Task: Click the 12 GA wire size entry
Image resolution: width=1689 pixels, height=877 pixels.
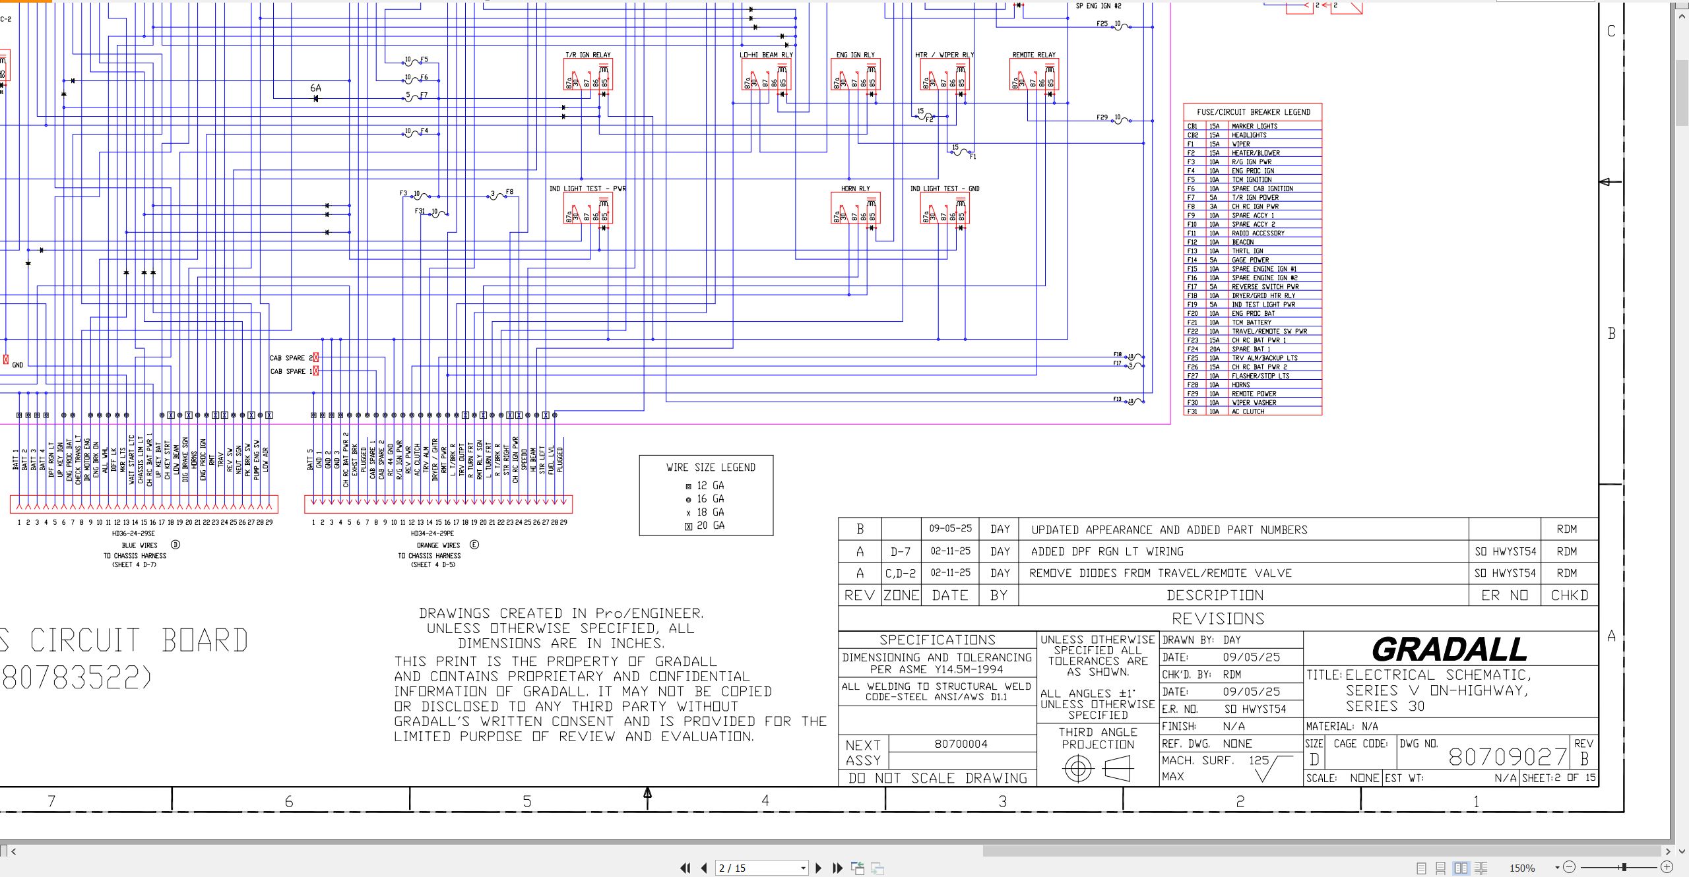Action: click(705, 485)
